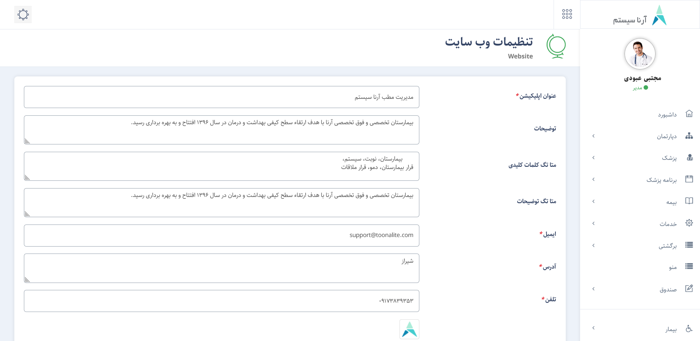Expand the بیمه submenu chevron
Image resolution: width=700 pixels, height=341 pixels.
(x=593, y=201)
